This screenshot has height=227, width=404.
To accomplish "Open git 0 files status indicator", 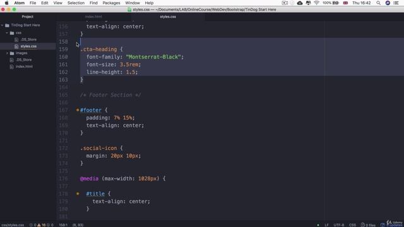I will pos(368,225).
